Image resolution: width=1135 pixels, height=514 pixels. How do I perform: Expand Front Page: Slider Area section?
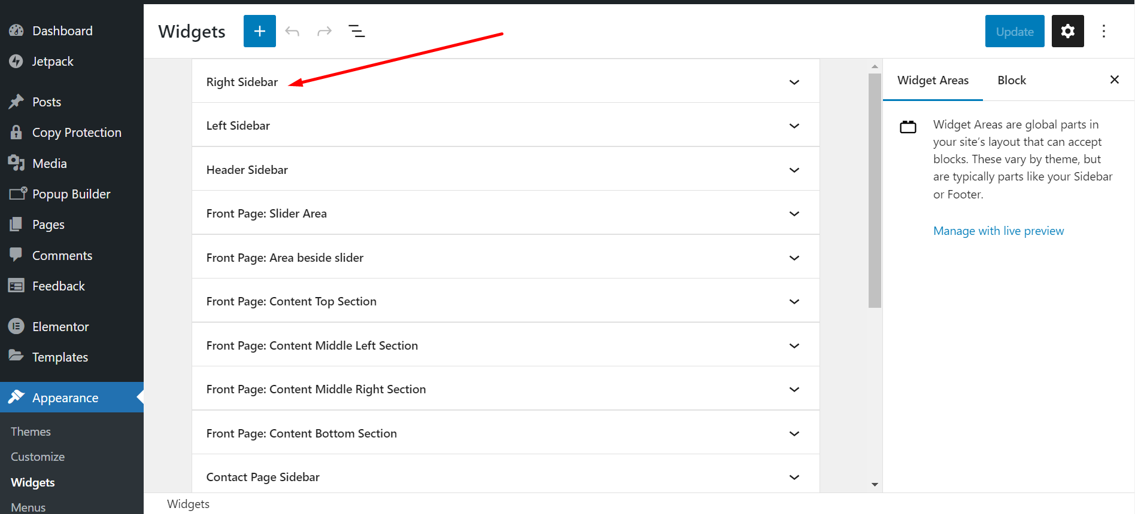[x=794, y=214]
